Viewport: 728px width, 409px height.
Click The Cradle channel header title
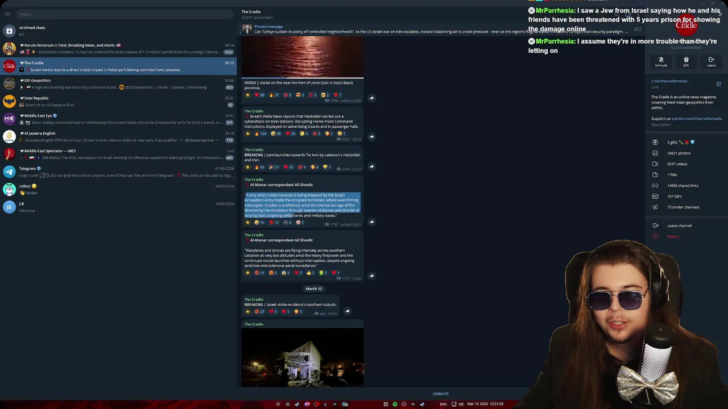tap(251, 12)
